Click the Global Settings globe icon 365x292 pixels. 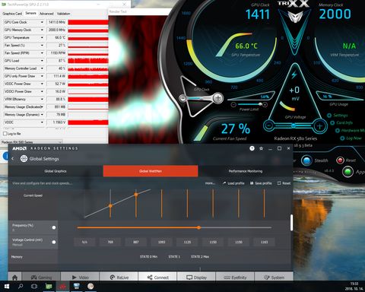[x=24, y=159]
